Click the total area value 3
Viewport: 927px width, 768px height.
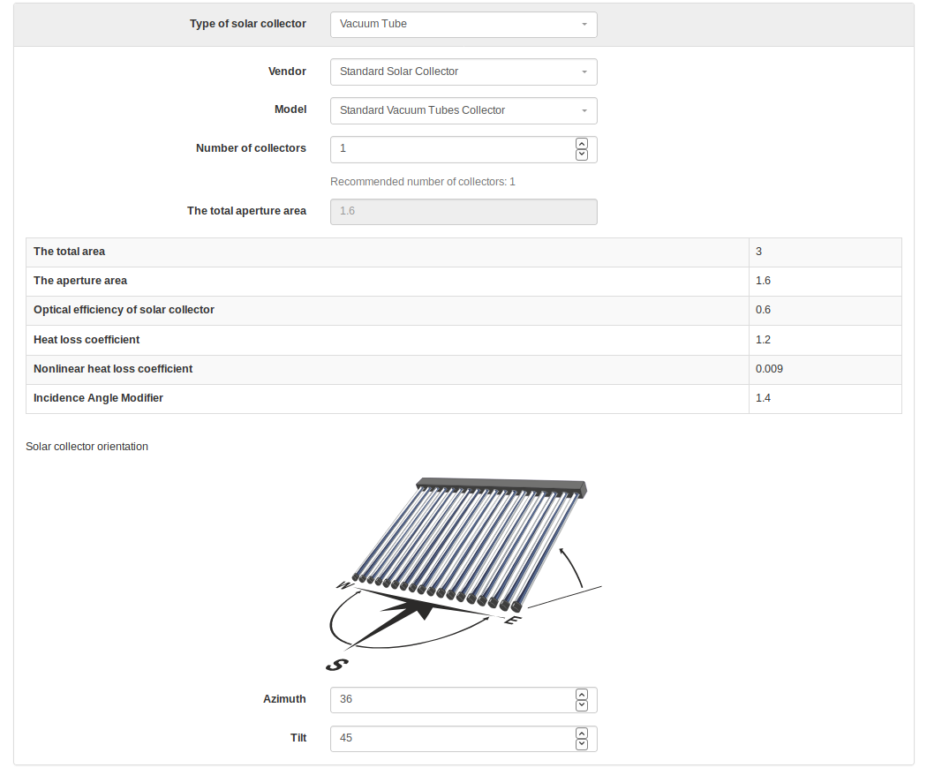(759, 252)
